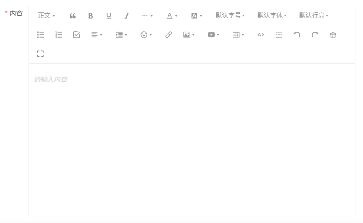
Task: Insert a numbered list
Action: pyautogui.click(x=58, y=35)
